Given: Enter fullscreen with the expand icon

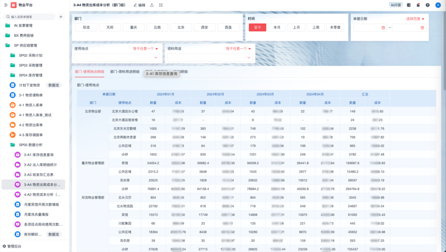Looking at the screenshot, I should [161, 5].
